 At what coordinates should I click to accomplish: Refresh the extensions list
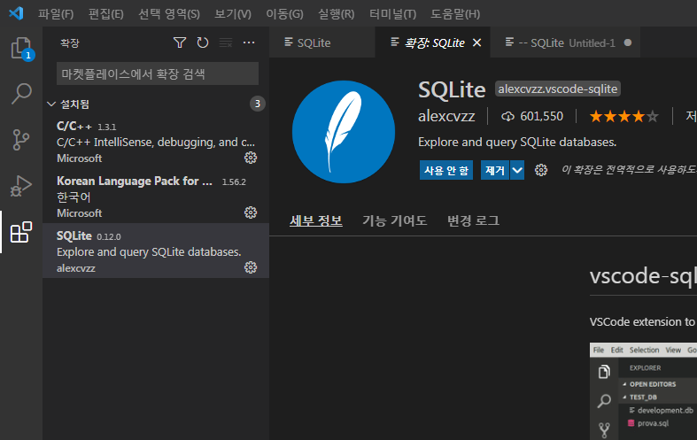(x=203, y=42)
